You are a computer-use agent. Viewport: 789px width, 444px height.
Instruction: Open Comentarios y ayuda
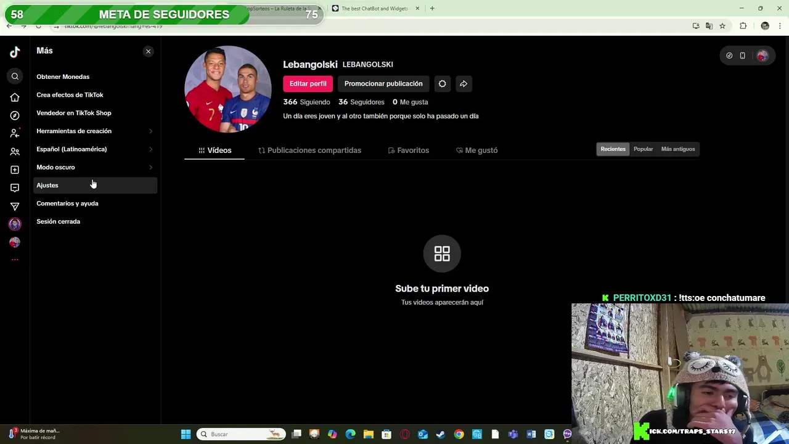67,203
